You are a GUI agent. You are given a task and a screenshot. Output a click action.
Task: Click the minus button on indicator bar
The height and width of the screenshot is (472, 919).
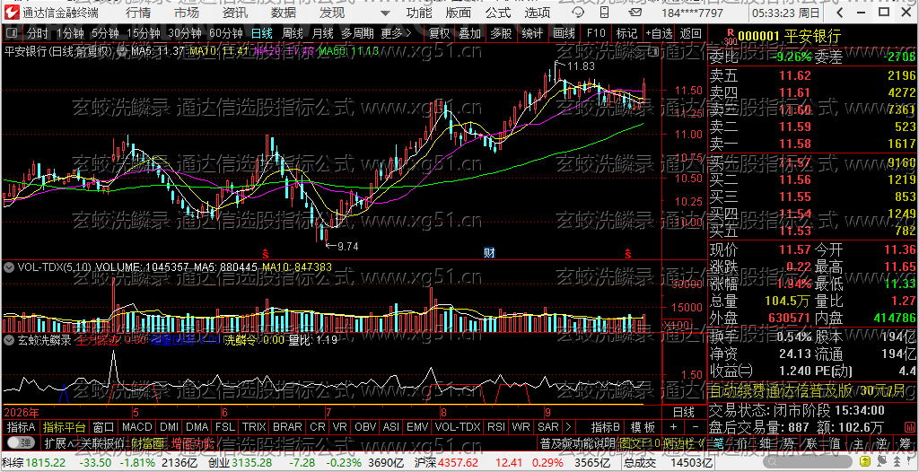(x=696, y=427)
